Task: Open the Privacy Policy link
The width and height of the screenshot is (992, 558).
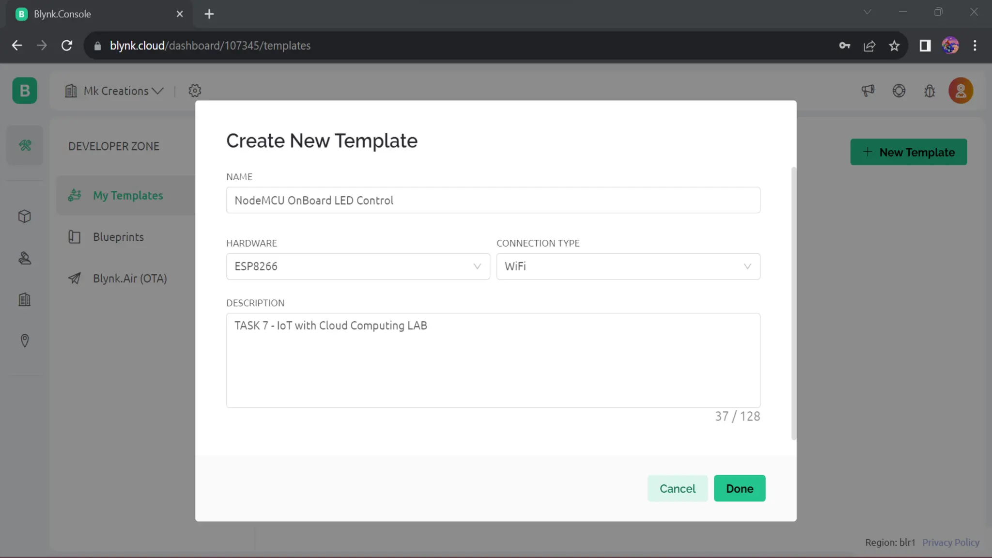Action: [x=950, y=542]
